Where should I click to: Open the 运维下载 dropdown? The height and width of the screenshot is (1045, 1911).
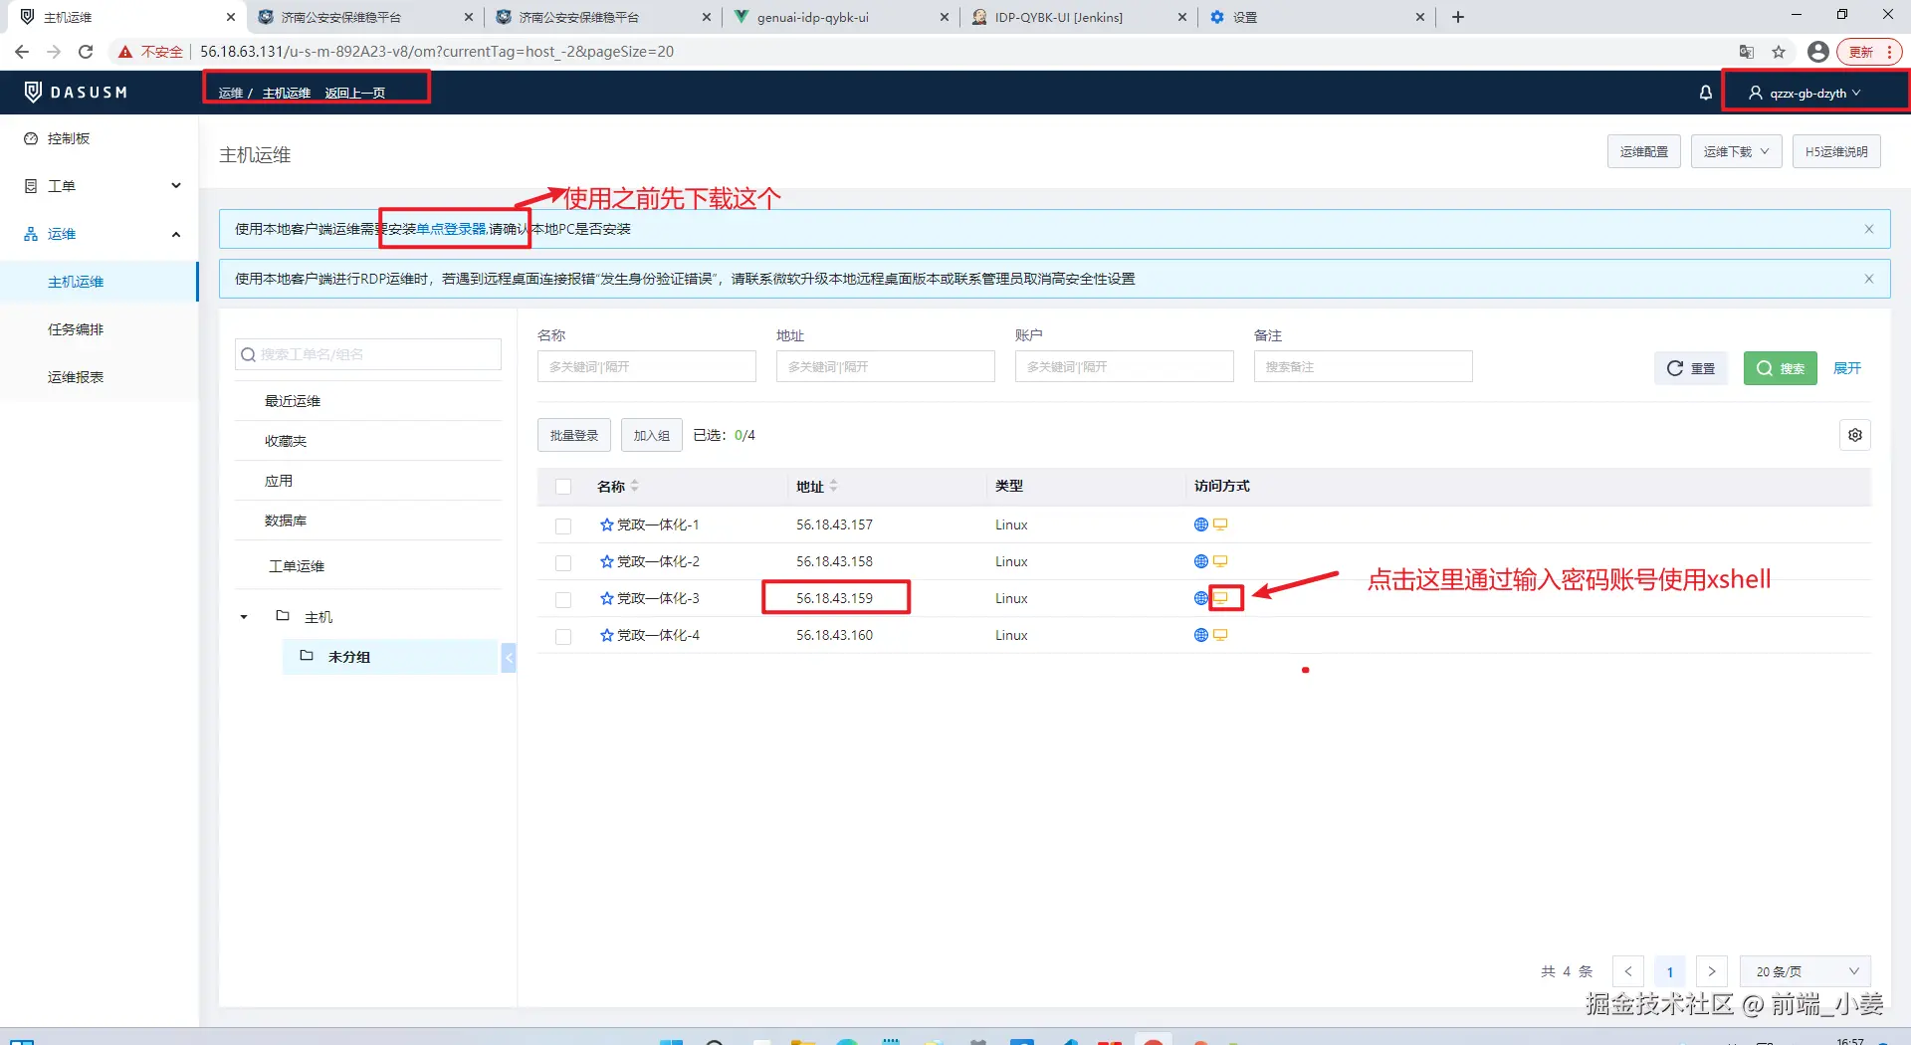tap(1736, 151)
